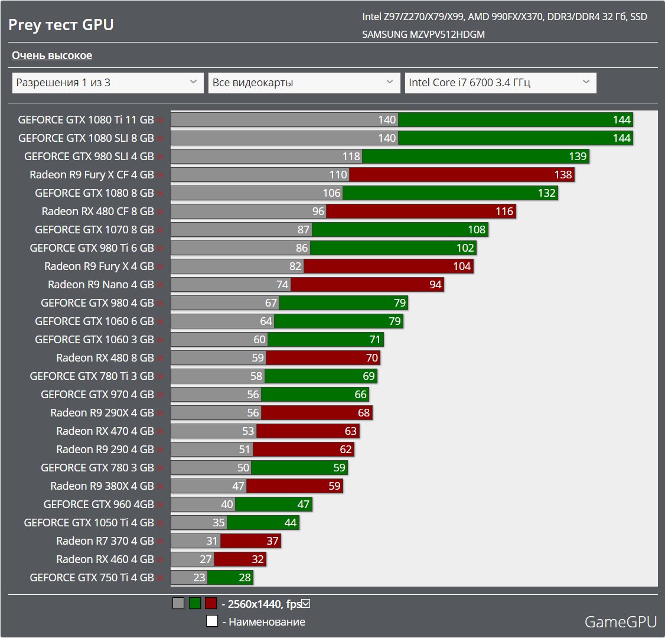The width and height of the screenshot is (665, 638).
Task: Remove GEFORCE GTX 980 4 GB row via x
Action: (160, 303)
